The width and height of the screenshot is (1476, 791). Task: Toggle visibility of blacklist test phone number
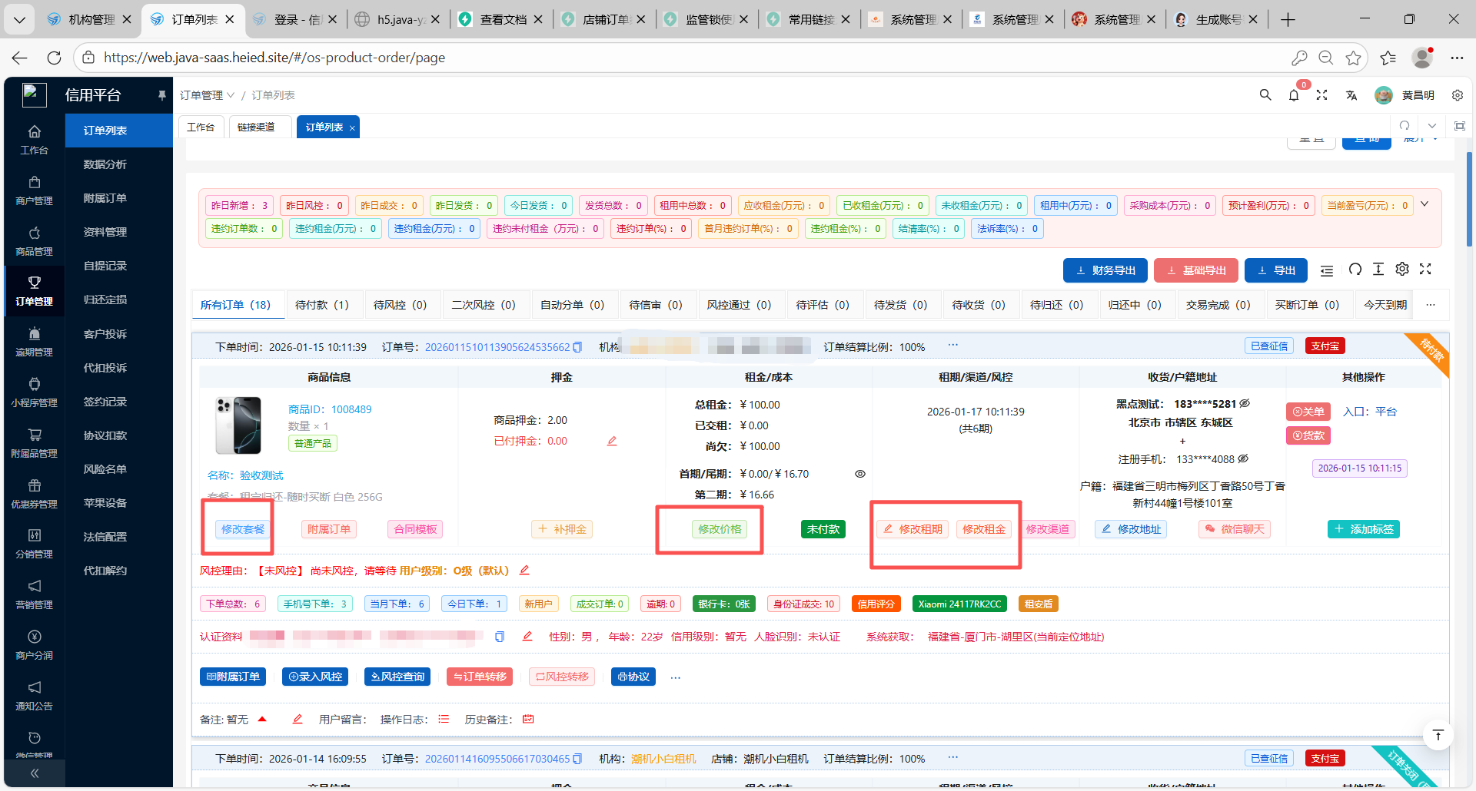pos(1245,404)
